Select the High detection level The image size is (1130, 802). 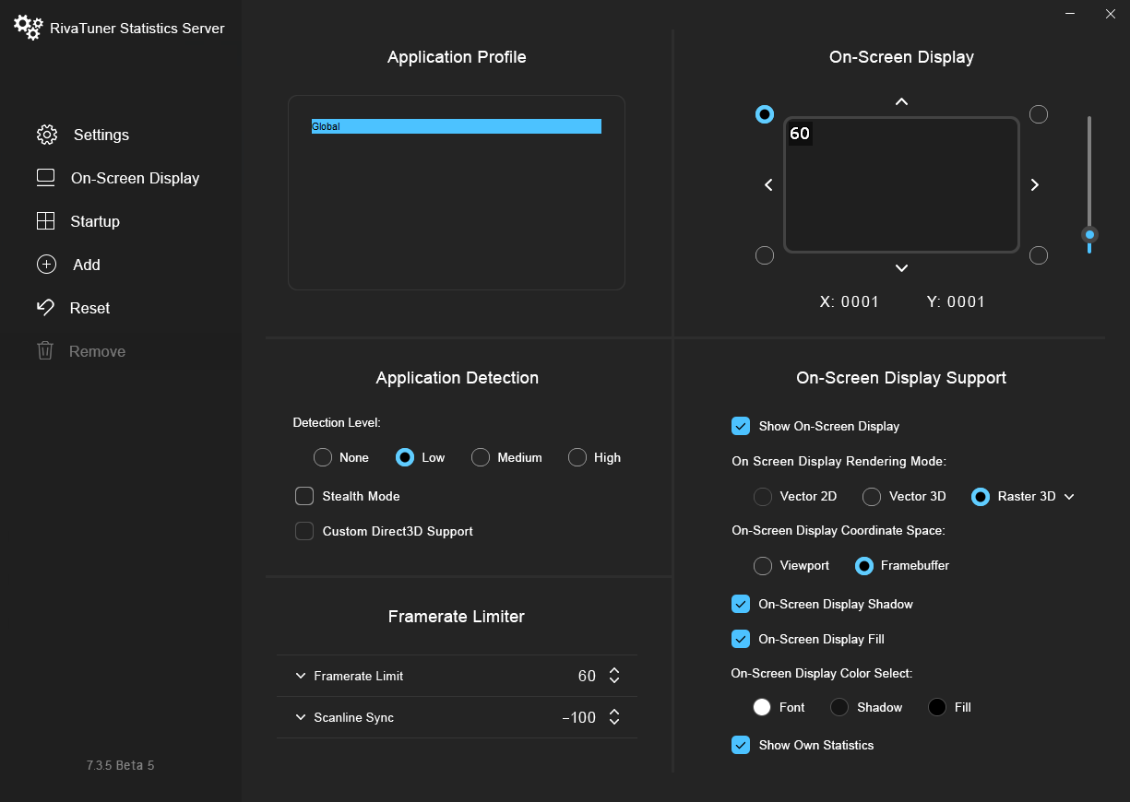pyautogui.click(x=577, y=457)
